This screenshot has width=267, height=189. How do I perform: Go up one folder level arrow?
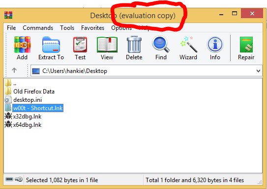click(x=14, y=70)
